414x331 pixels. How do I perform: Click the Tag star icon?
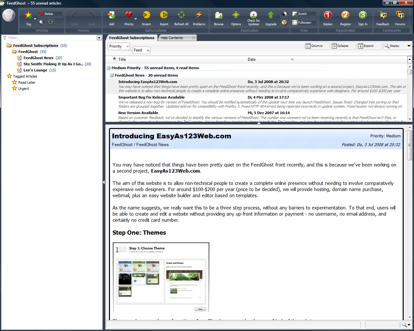coord(28,16)
